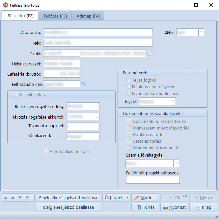This screenshot has height=219, width=219.
Task: Go to the previous record arrow
Action: coord(13,198)
